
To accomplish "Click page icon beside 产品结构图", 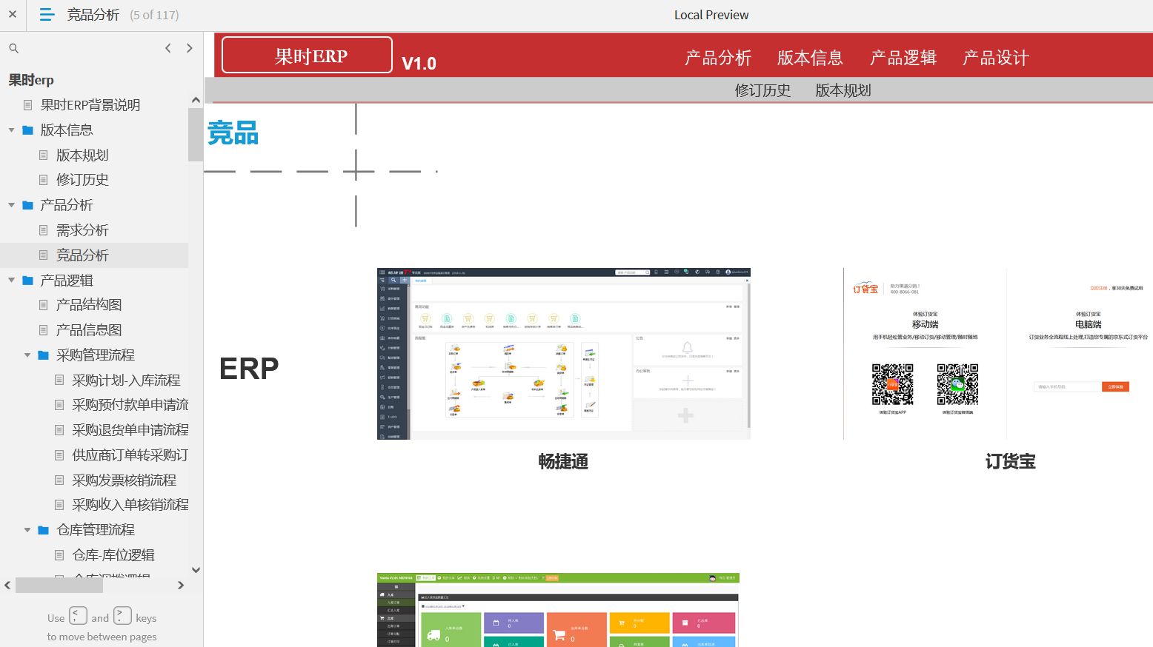I will pos(44,305).
